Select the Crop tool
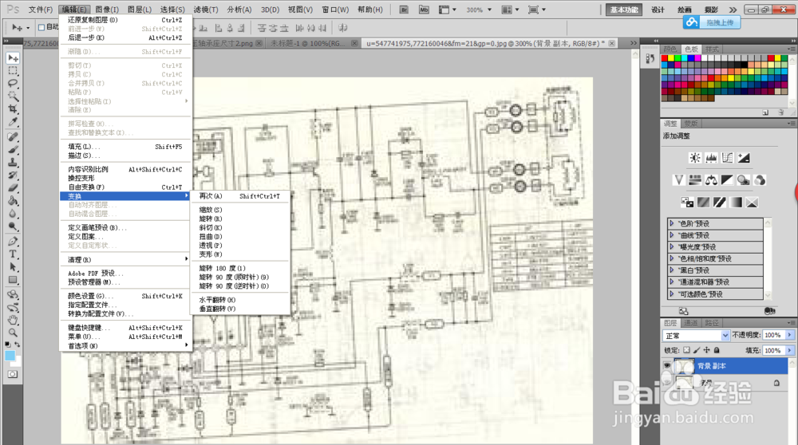This screenshot has height=445, width=798. click(13, 108)
